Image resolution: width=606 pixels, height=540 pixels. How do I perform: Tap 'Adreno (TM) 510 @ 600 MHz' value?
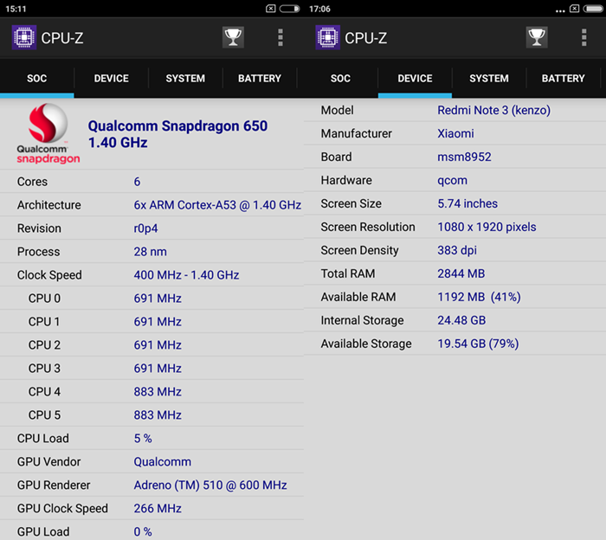[x=210, y=485]
